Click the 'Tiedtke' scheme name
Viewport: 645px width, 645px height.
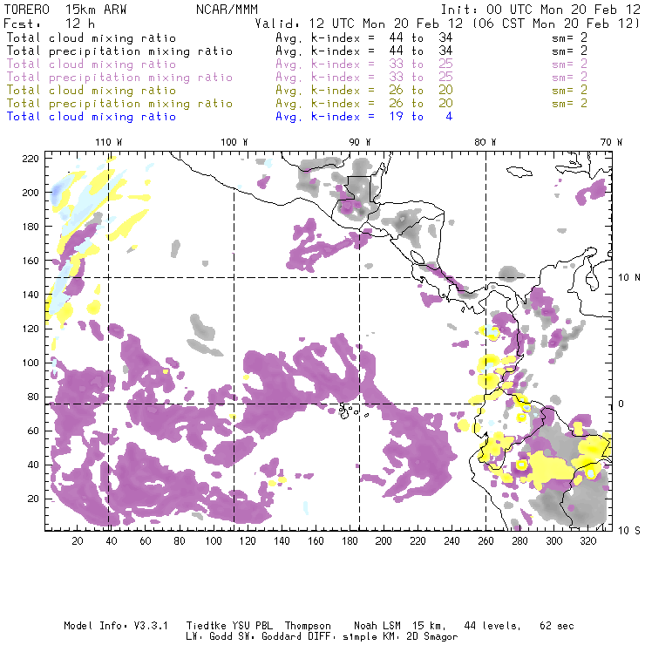pyautogui.click(x=207, y=626)
